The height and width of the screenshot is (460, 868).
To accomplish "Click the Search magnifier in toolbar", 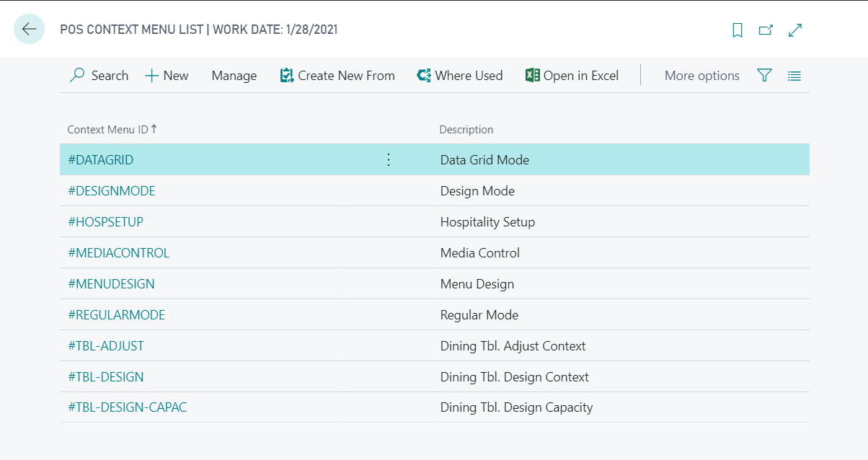I will 99,76.
